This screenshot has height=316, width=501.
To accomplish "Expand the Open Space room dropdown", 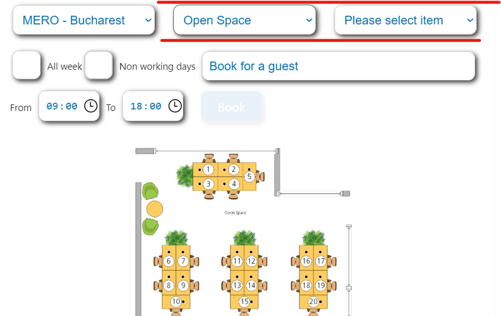I will tap(244, 20).
